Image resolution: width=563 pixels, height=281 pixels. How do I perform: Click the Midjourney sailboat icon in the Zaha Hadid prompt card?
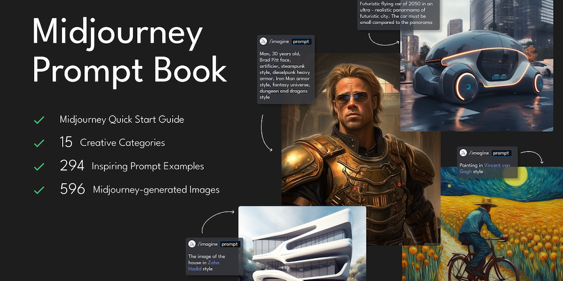(192, 244)
